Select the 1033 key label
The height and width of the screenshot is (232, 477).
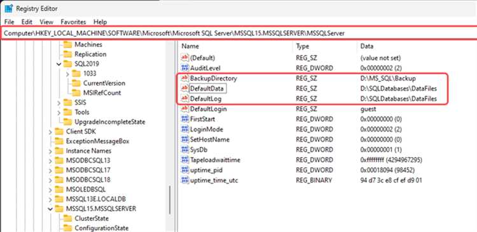(90, 74)
